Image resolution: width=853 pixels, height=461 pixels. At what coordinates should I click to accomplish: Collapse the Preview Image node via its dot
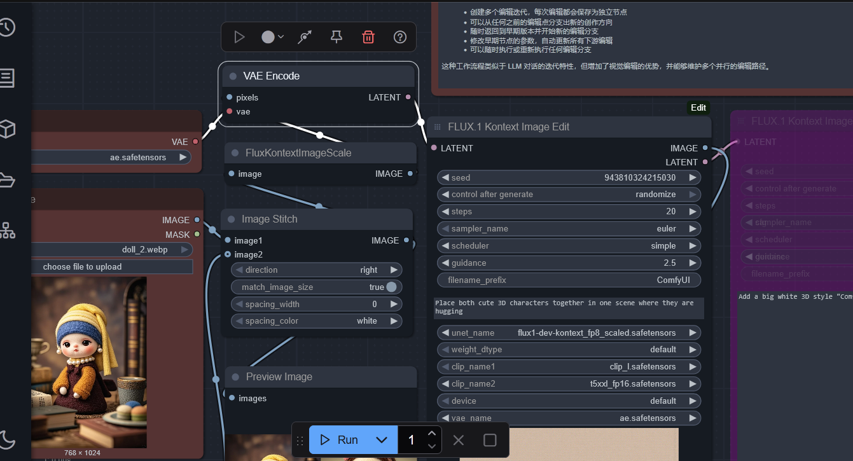[x=235, y=377]
